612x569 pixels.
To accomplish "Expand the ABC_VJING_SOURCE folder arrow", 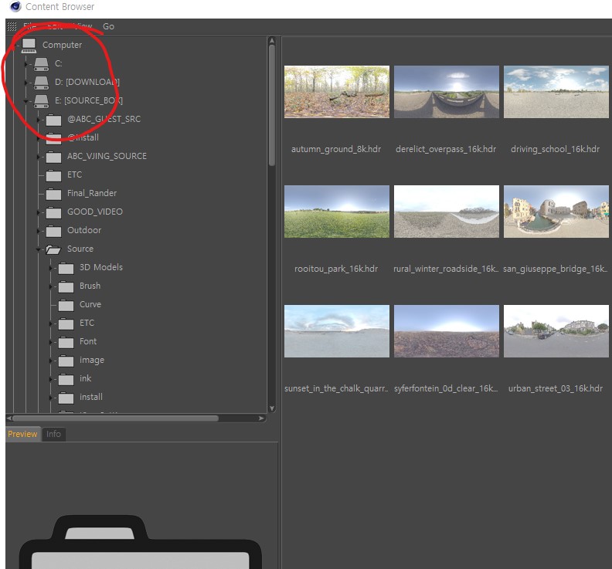I will 39,157.
